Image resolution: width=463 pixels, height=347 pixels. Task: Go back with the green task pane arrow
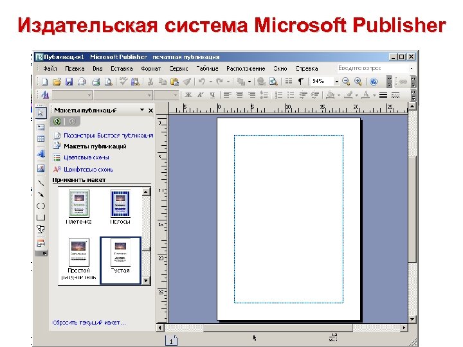coord(57,121)
